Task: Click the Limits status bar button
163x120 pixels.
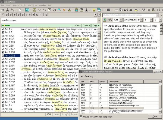Action: [x=56, y=115]
